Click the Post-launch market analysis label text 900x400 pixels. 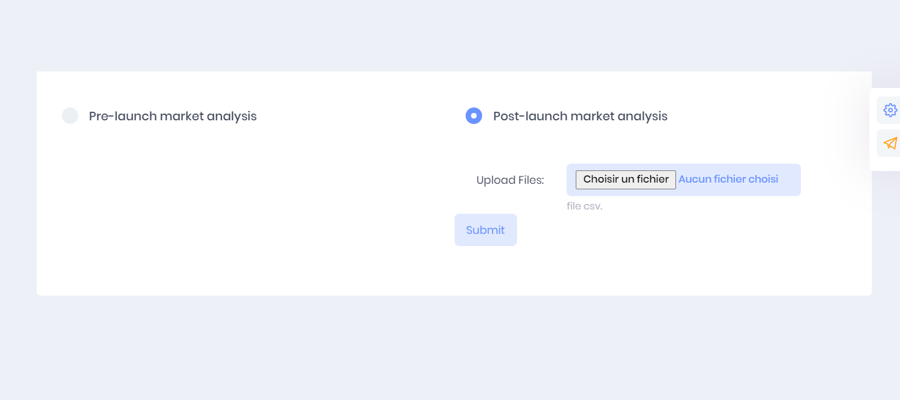pyautogui.click(x=580, y=116)
